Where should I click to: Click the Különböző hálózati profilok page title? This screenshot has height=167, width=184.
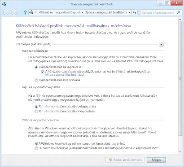[73, 26]
